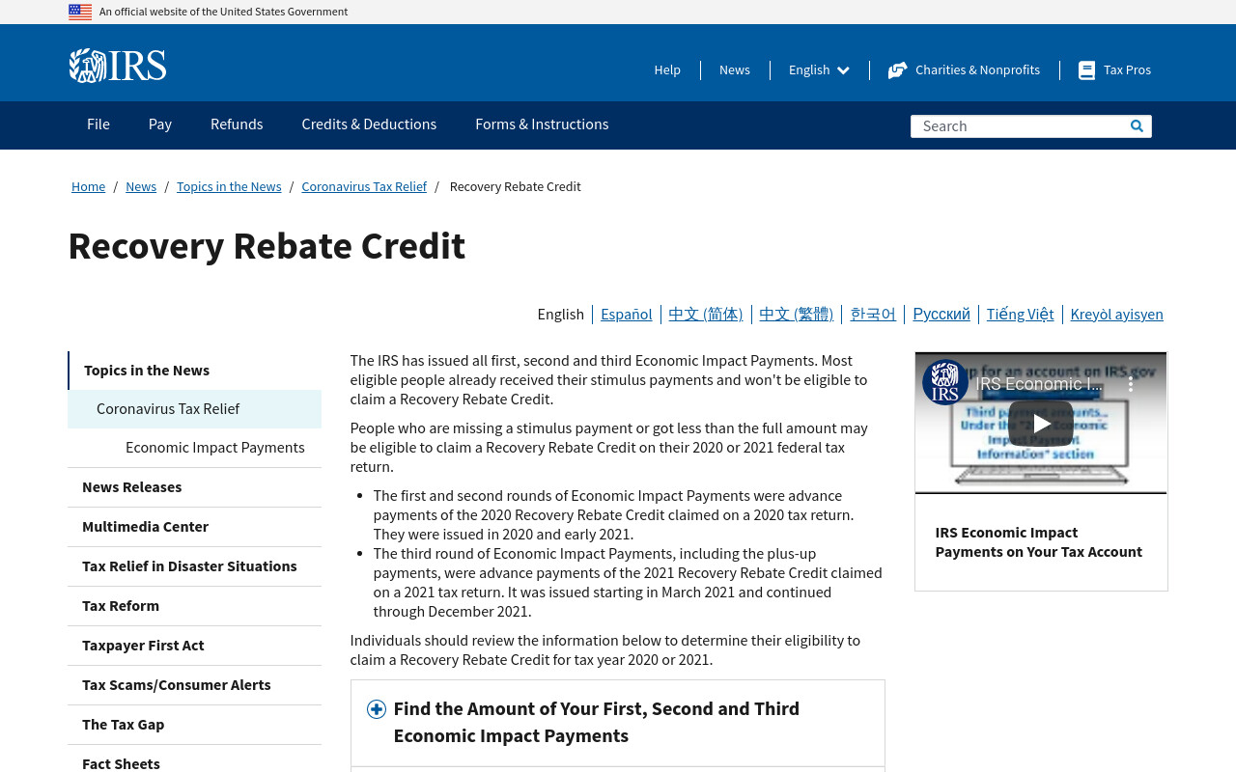Go to the Home breadcrumb
Screen dimensions: 1236x772
88,186
